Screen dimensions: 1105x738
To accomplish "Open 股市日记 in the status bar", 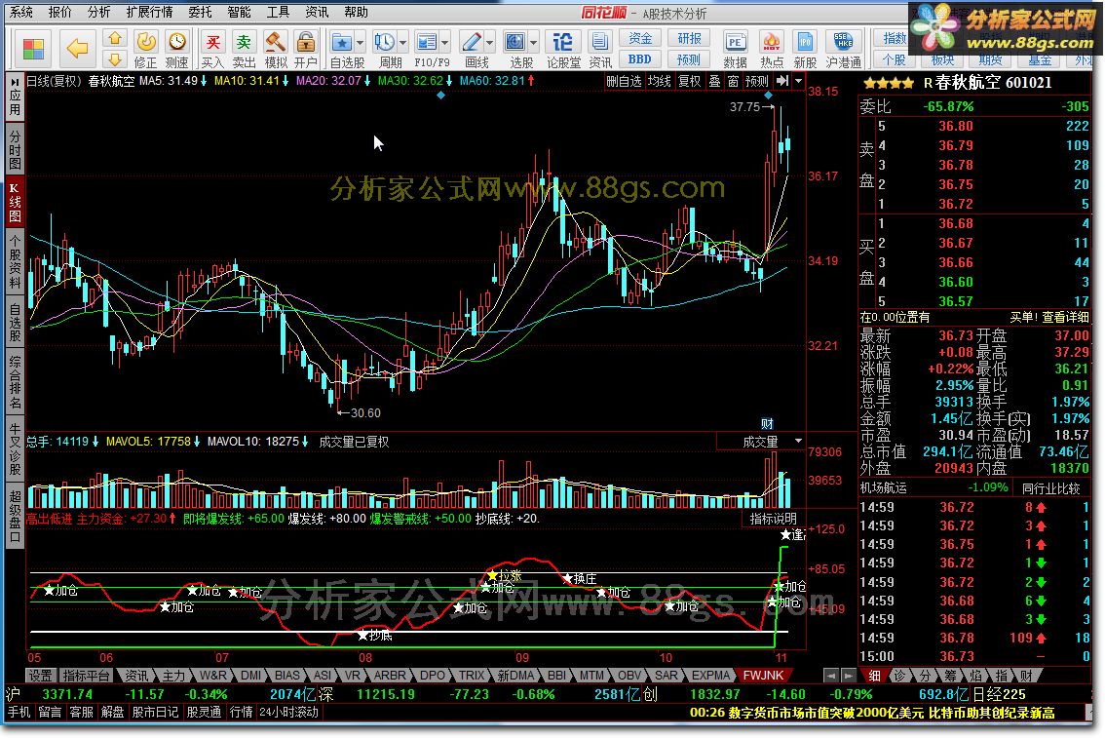I will pyautogui.click(x=153, y=713).
